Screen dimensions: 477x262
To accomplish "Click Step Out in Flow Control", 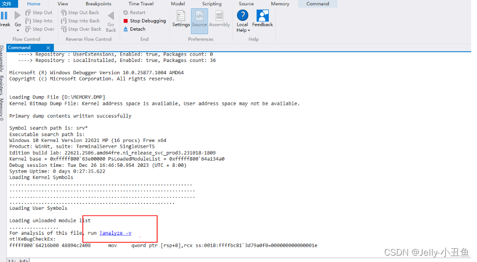I will pyautogui.click(x=39, y=13).
